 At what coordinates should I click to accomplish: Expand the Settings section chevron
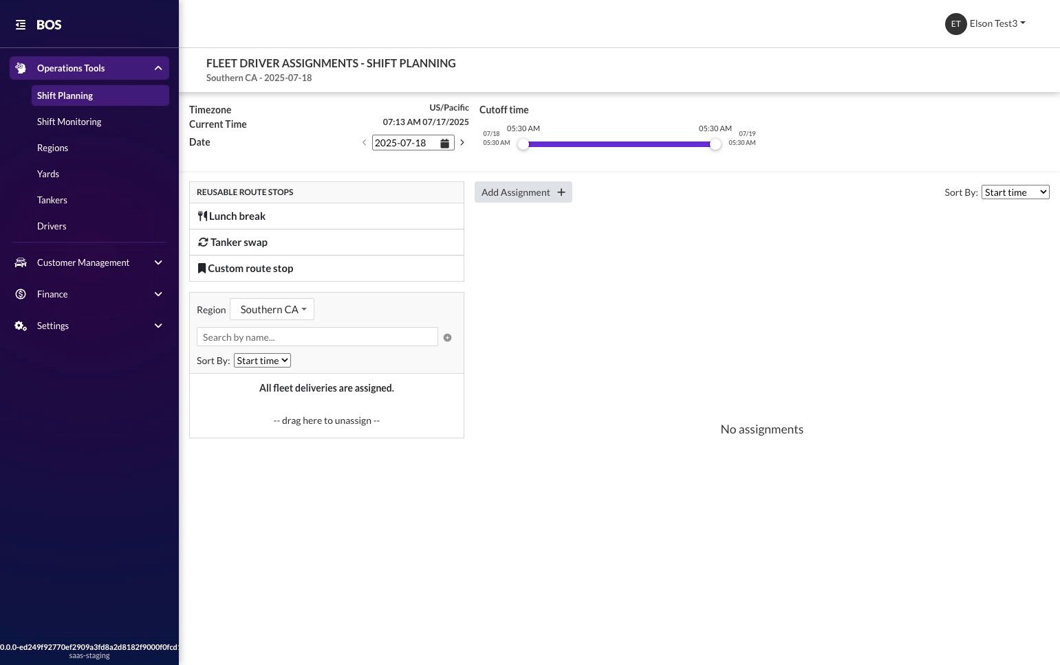pyautogui.click(x=158, y=326)
